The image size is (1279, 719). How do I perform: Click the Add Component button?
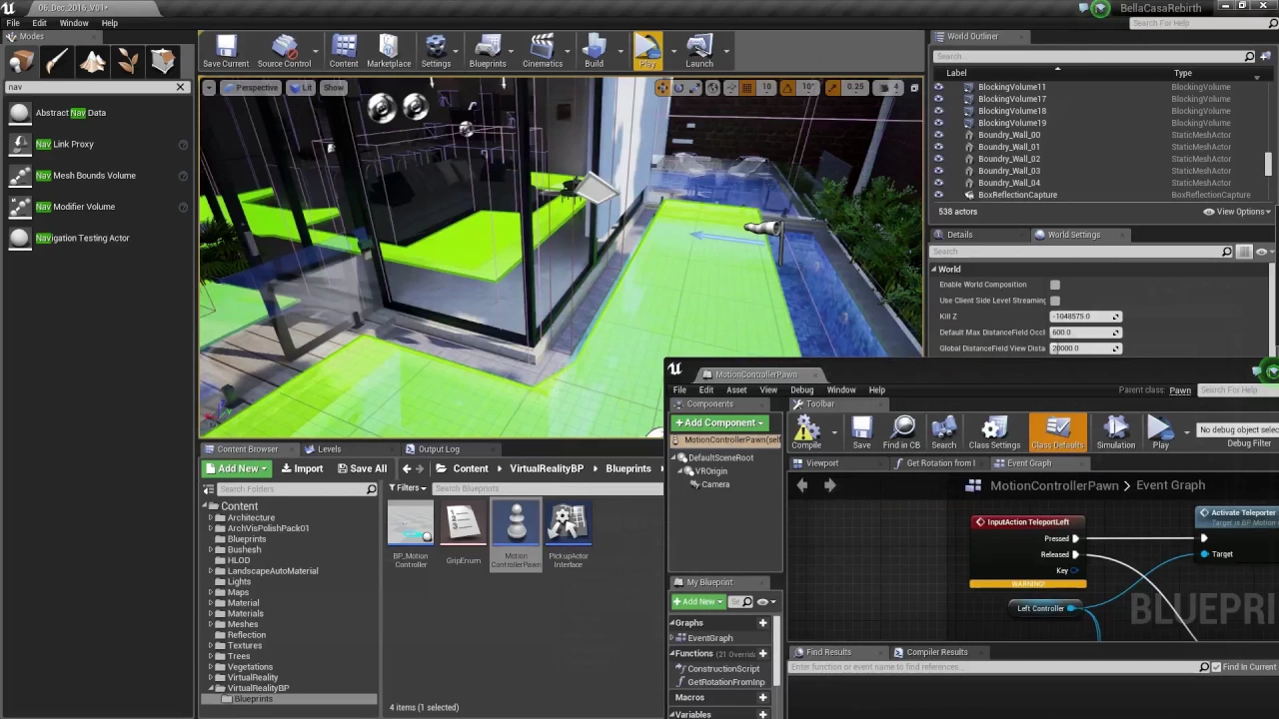[719, 422]
